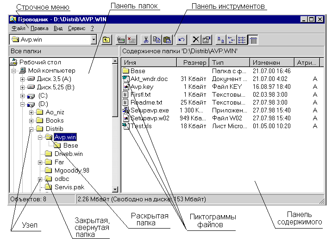This screenshot has height=248, width=332.
Task: Click Disconnect Network Drive toolbar icon
Action: pyautogui.click(x=132, y=40)
